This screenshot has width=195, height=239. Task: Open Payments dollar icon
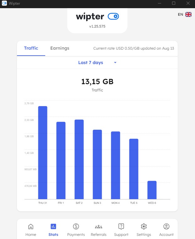[x=76, y=226]
